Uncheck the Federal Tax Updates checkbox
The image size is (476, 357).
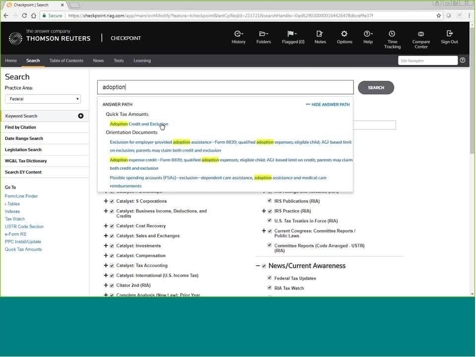pyautogui.click(x=270, y=278)
